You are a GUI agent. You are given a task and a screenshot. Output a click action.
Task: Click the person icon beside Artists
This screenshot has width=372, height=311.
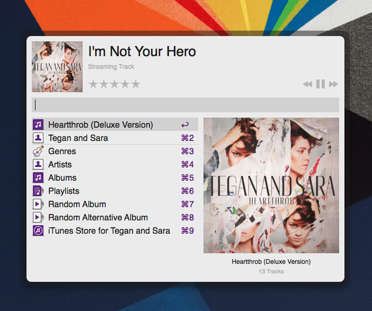[x=38, y=164]
